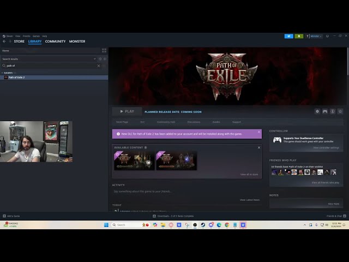Open the Support tab
Viewport: 349px width, 262px height.
click(x=237, y=122)
